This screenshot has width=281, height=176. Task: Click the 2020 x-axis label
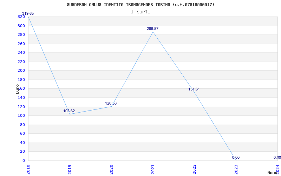pos(111,169)
